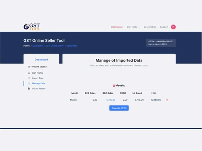Click the GST Profile sidebar icon
202x151 pixels.
pos(29,73)
